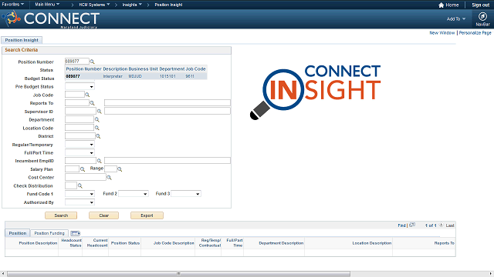Click the Position Description column header
Image resolution: width=494 pixels, height=277 pixels.
point(38,243)
